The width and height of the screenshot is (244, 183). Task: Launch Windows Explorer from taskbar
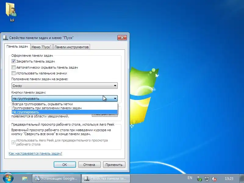25,178
